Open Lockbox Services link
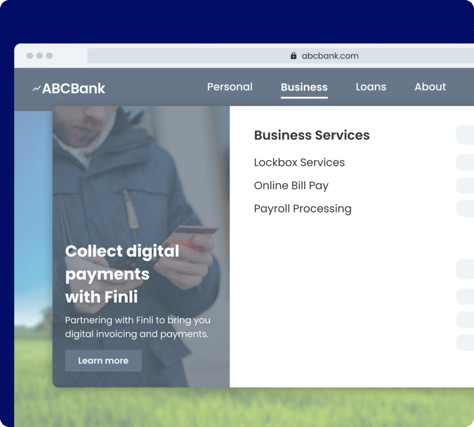474x427 pixels. (x=299, y=163)
